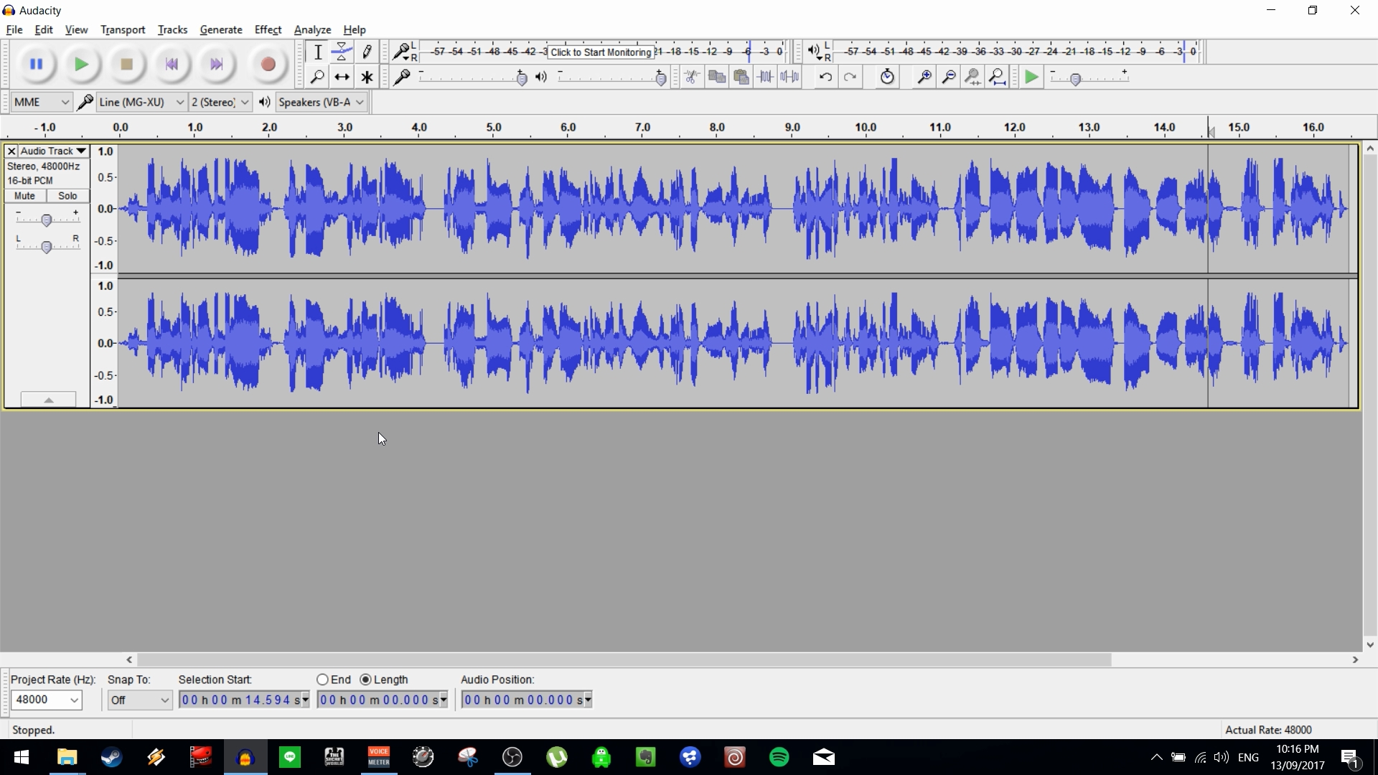
Task: Select the Envelope tool
Action: [342, 52]
